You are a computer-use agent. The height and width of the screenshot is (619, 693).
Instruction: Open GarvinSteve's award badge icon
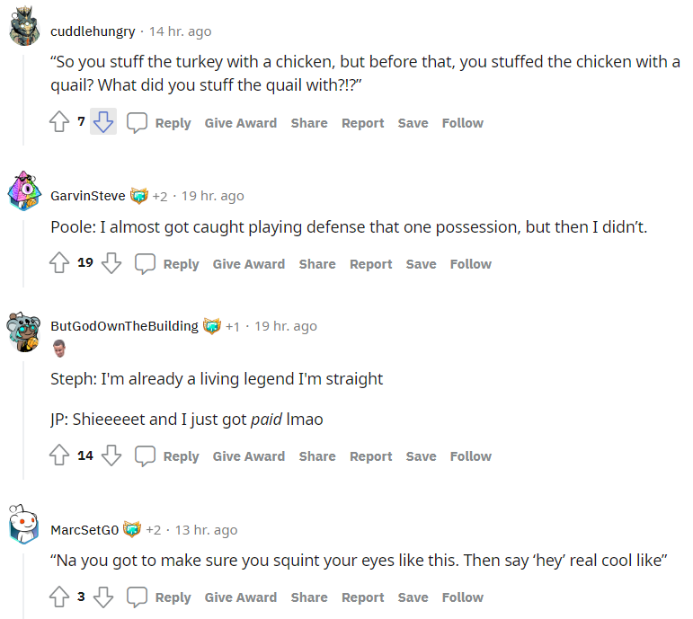coord(139,196)
